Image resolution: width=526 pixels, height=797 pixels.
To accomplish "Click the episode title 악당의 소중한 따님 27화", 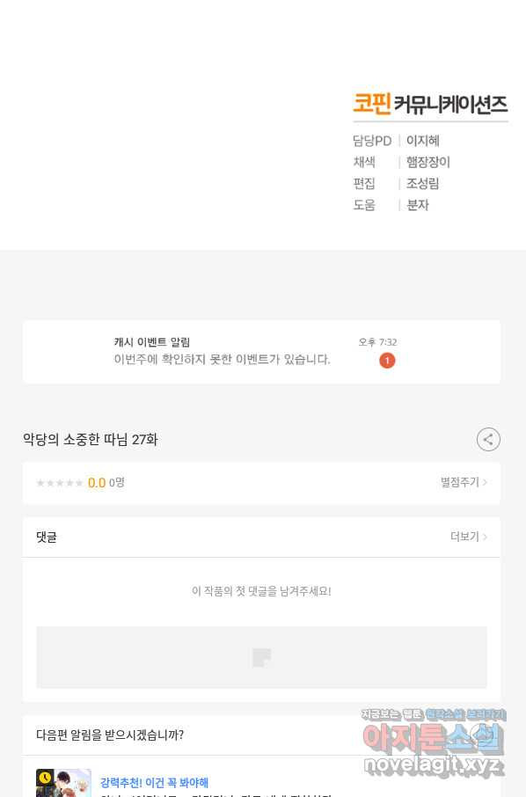I will 91,440.
